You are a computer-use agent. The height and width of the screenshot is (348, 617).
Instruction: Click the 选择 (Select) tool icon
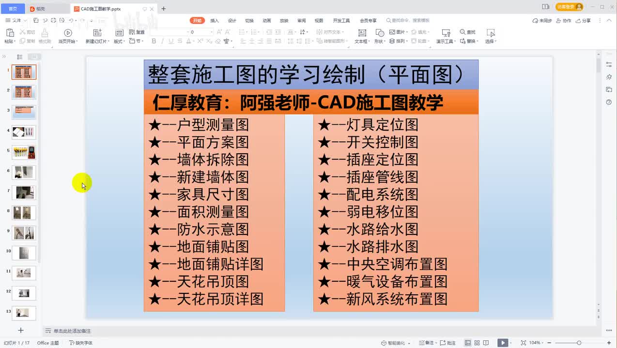[491, 33]
